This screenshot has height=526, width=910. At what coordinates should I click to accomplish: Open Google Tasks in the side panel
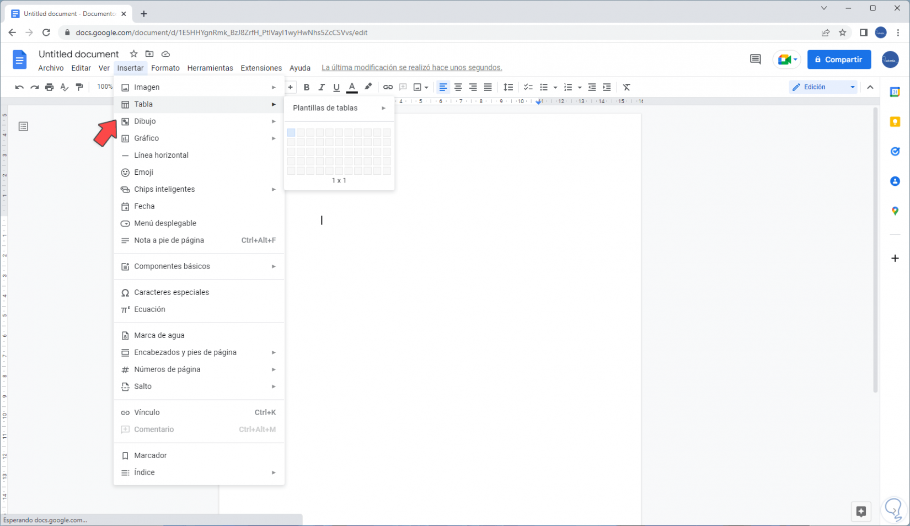pos(895,152)
